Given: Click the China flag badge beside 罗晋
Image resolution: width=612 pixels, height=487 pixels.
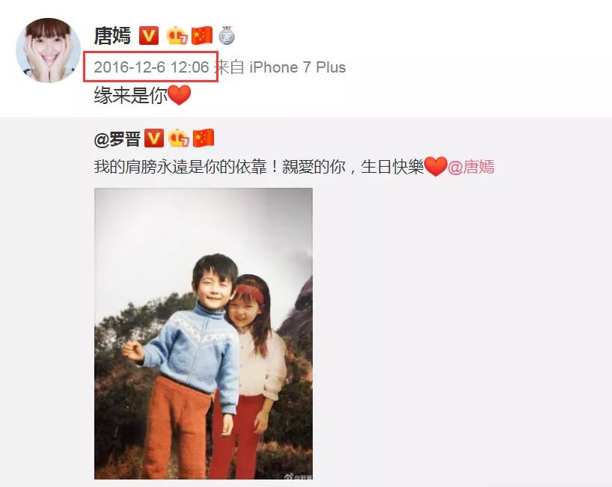Looking at the screenshot, I should pos(204,138).
